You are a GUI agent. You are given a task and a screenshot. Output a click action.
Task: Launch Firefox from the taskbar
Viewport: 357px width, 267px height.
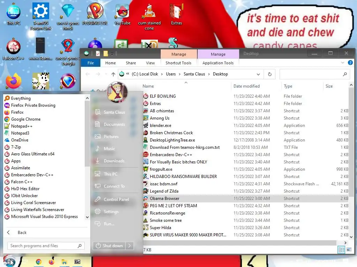[52, 262]
